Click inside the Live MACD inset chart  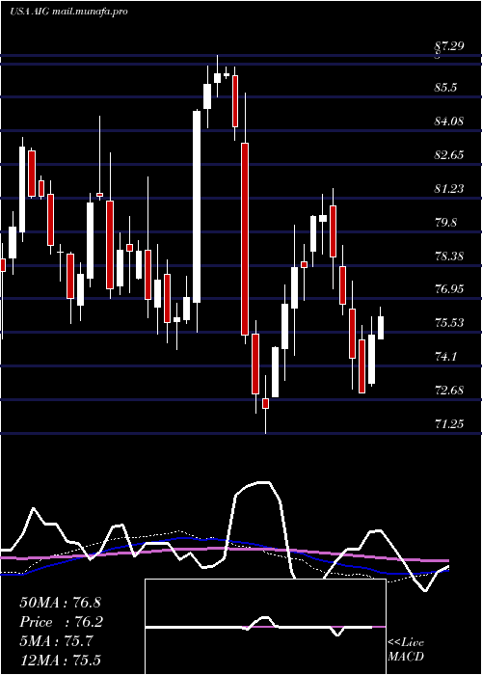(x=265, y=627)
